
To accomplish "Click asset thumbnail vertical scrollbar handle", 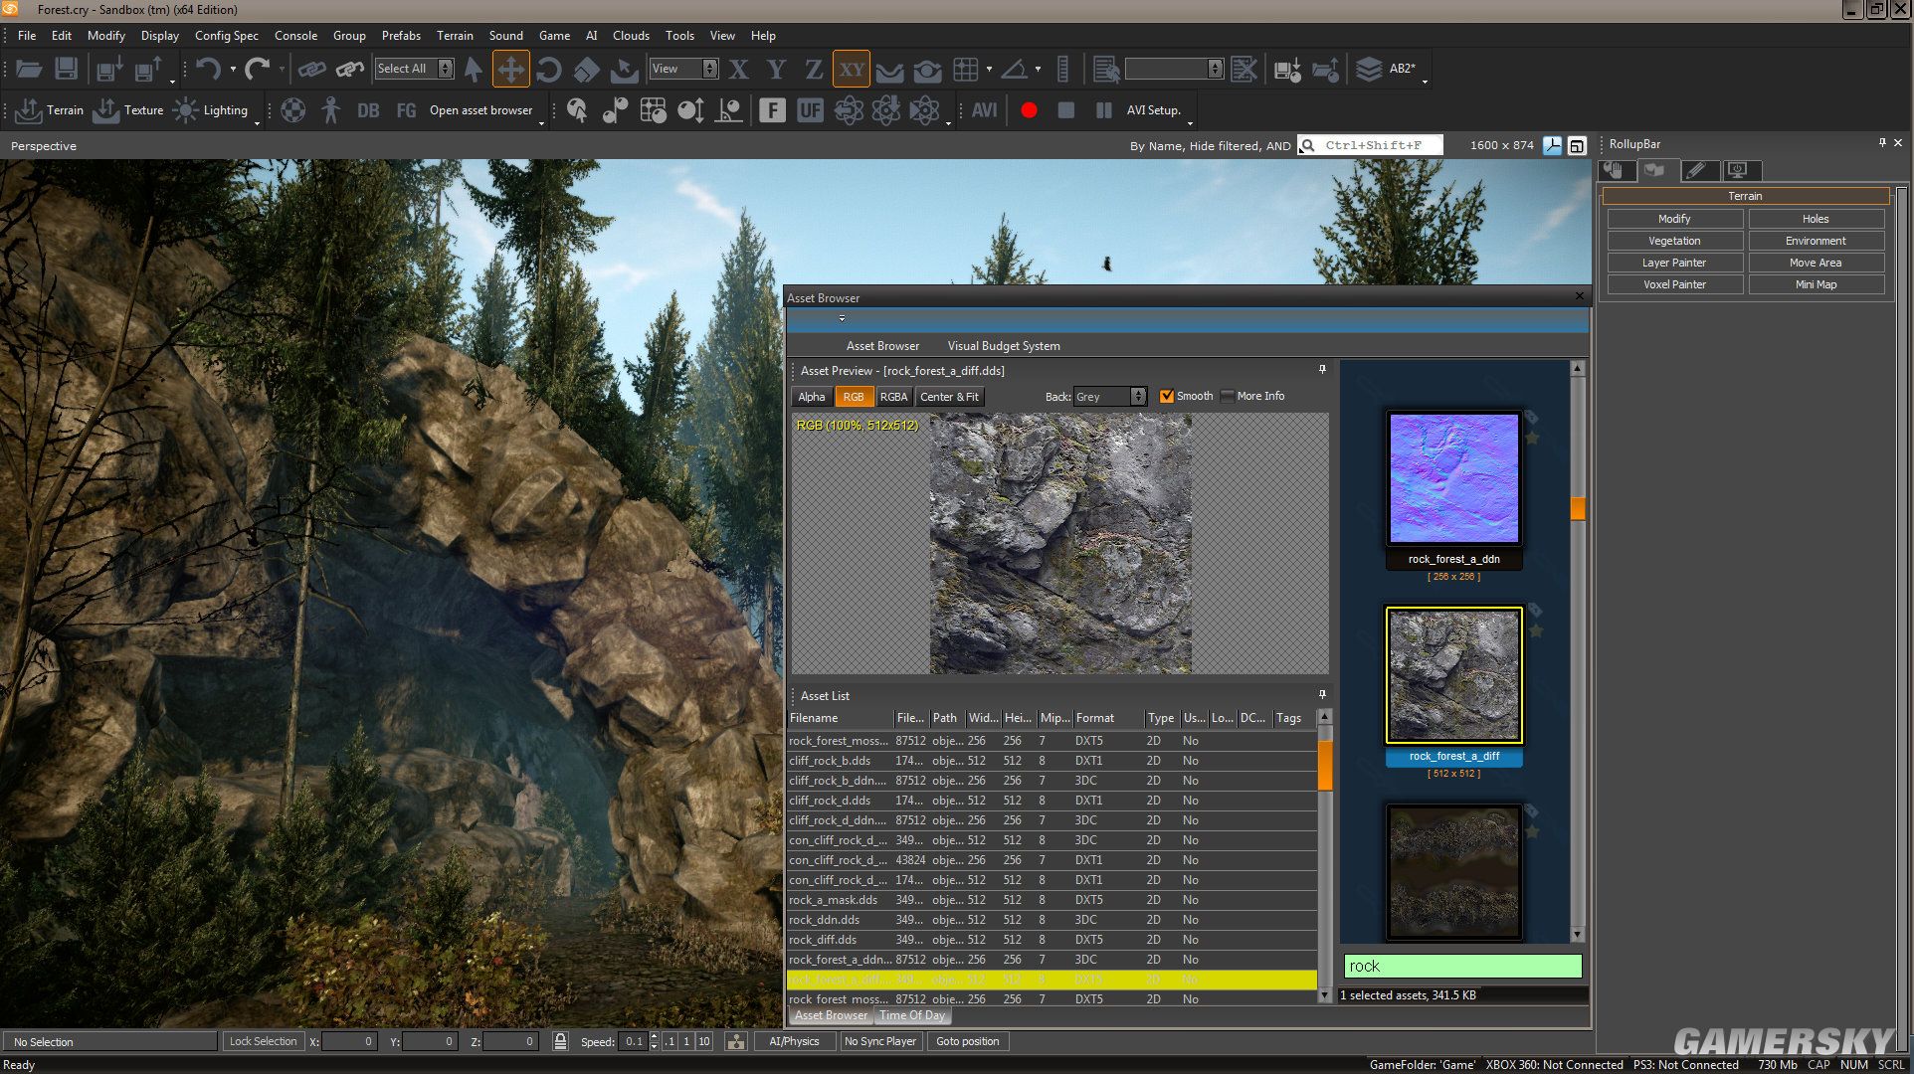I will click(1578, 508).
